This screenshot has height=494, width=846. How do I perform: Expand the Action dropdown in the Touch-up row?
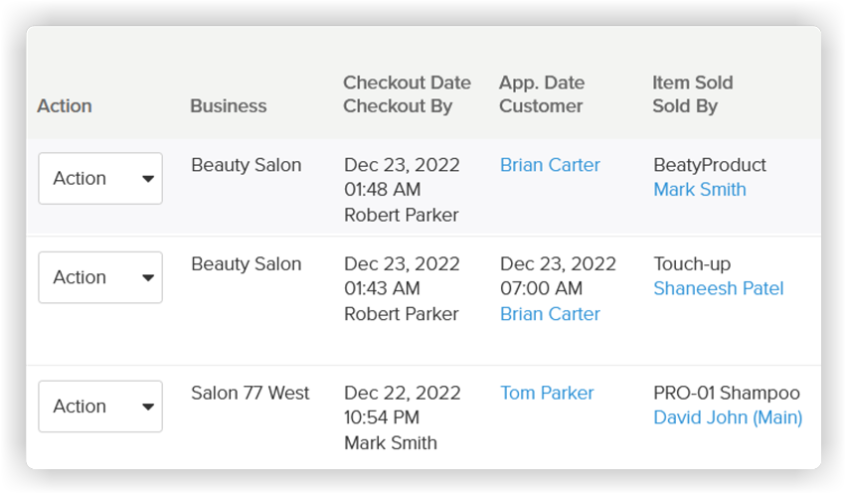pyautogui.click(x=99, y=277)
